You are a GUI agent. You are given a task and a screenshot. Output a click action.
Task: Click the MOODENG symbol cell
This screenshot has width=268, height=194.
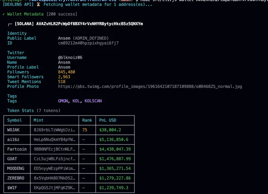(15, 168)
